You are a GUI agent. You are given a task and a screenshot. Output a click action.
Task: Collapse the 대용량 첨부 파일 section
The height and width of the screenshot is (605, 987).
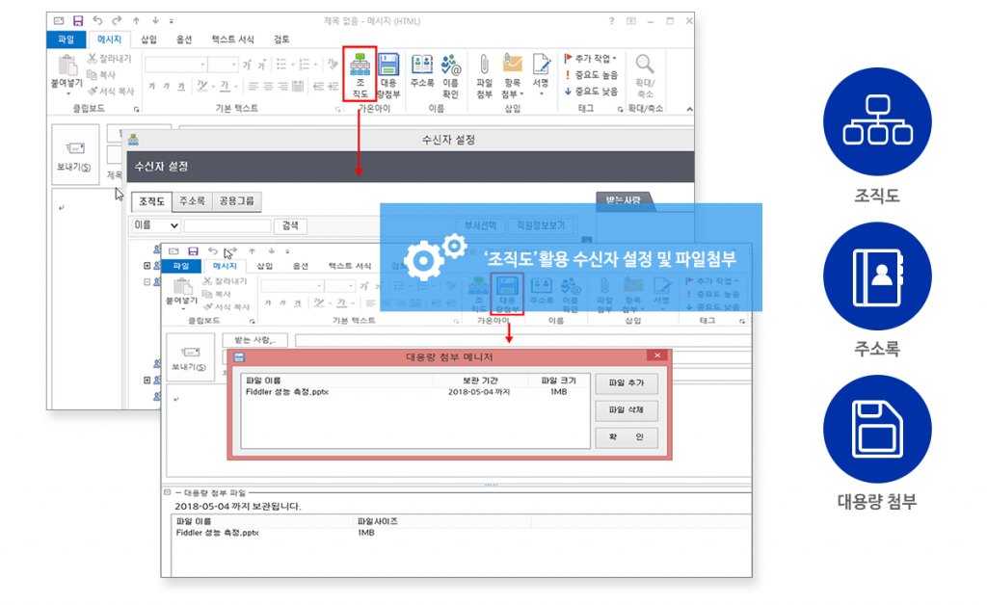(x=169, y=492)
